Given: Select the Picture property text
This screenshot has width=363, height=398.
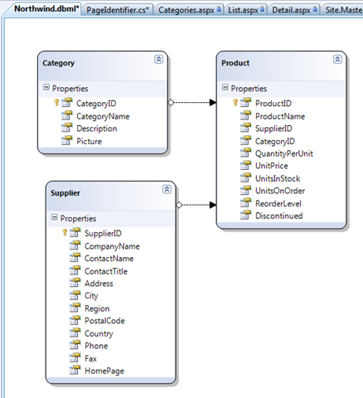Looking at the screenshot, I should (x=89, y=141).
